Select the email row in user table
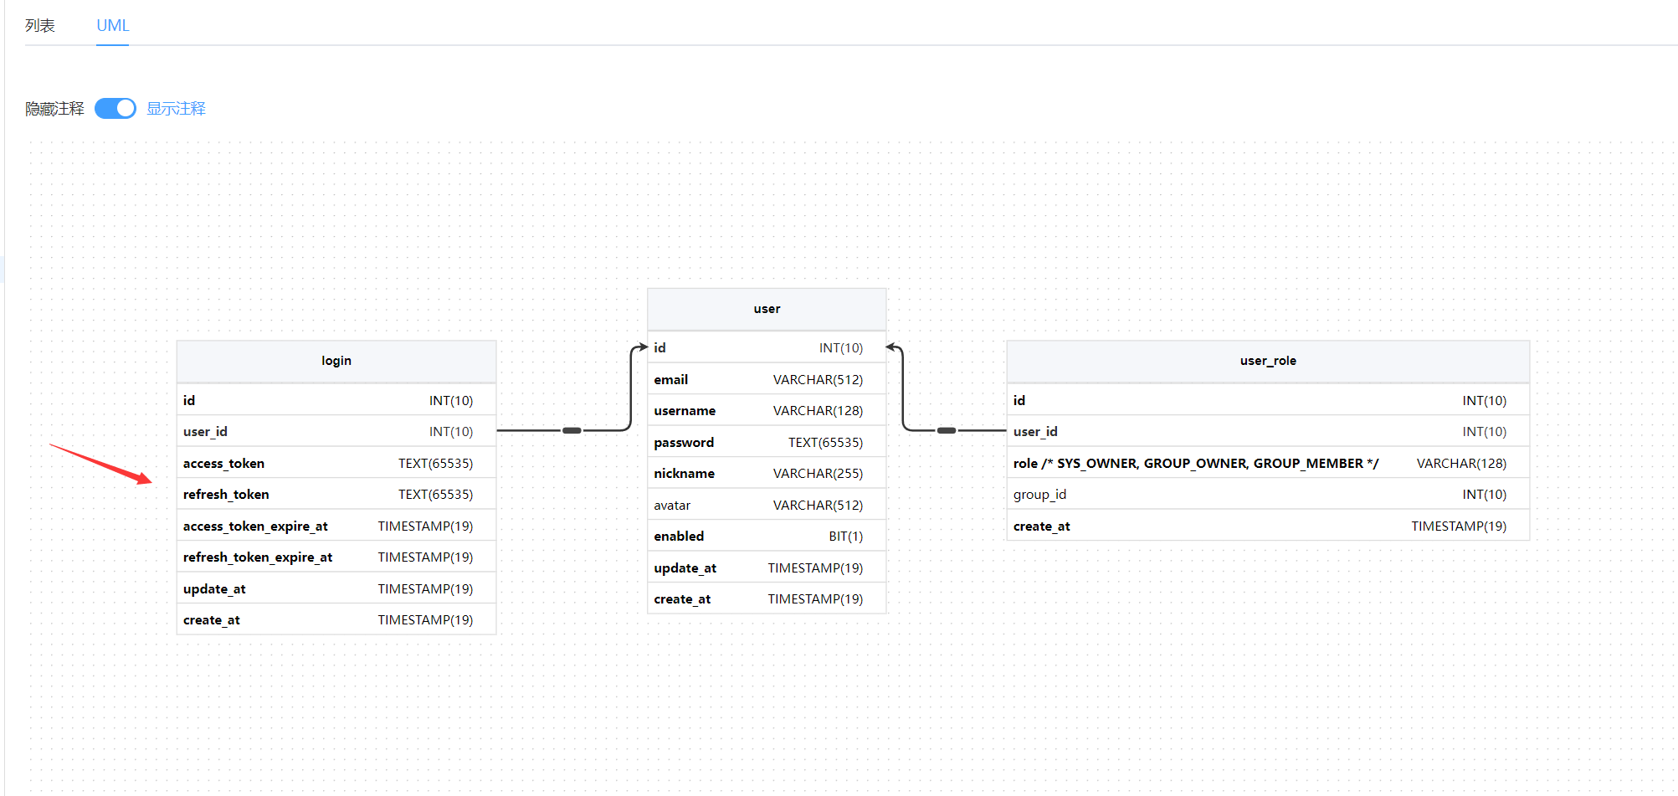 [766, 380]
